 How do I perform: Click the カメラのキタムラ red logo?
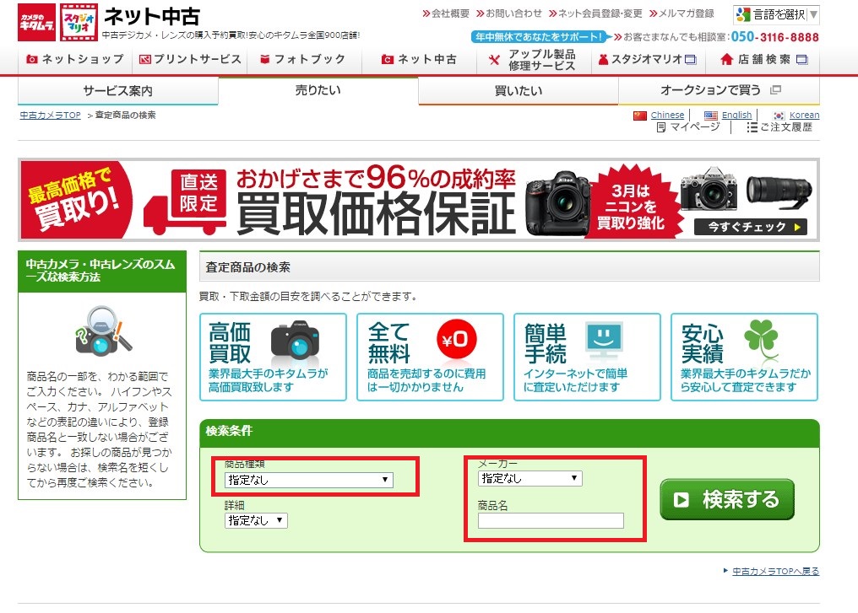point(36,23)
